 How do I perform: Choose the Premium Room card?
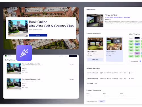[x=114, y=49]
